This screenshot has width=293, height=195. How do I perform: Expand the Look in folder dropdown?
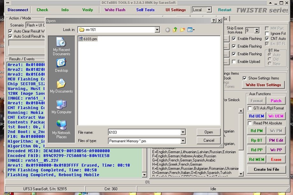pyautogui.click(x=157, y=30)
